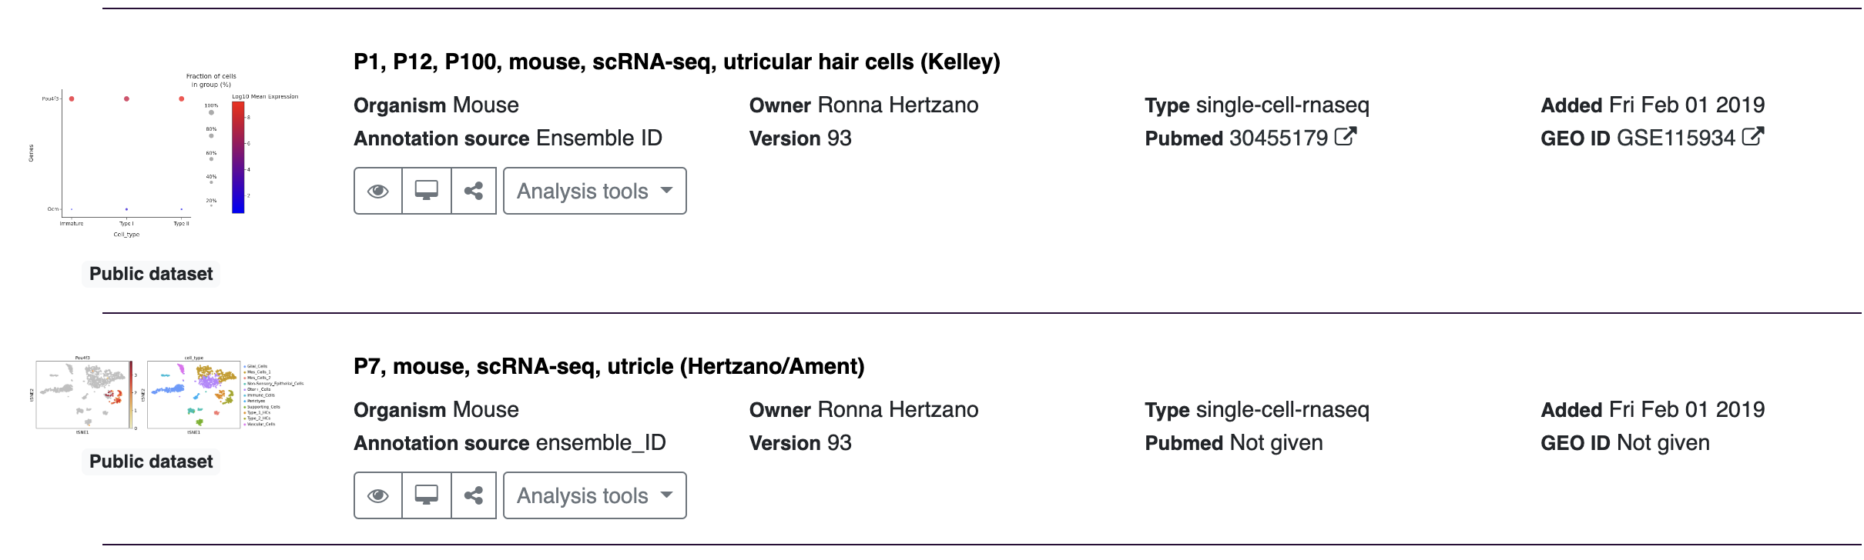The width and height of the screenshot is (1864, 560).
Task: Click the red-blue expression color bar
Action: (238, 157)
